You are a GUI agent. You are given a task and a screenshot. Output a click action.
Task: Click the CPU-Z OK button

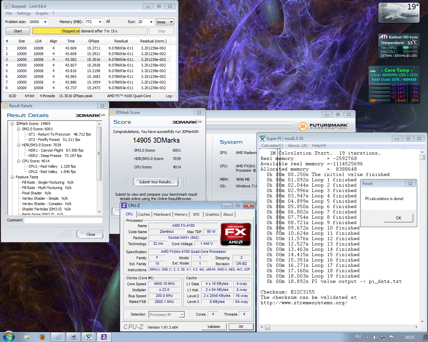point(241,327)
